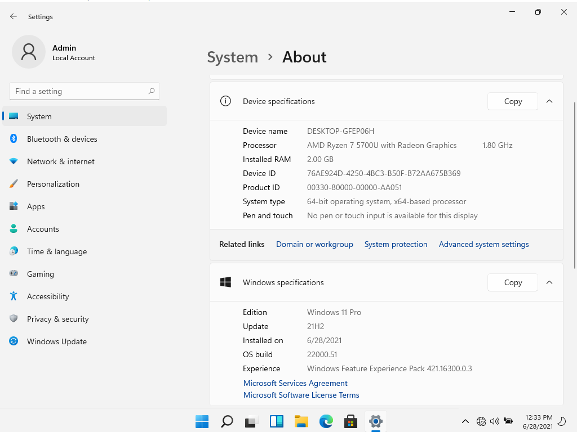
Task: Focus the Find a setting search box
Action: pos(85,91)
